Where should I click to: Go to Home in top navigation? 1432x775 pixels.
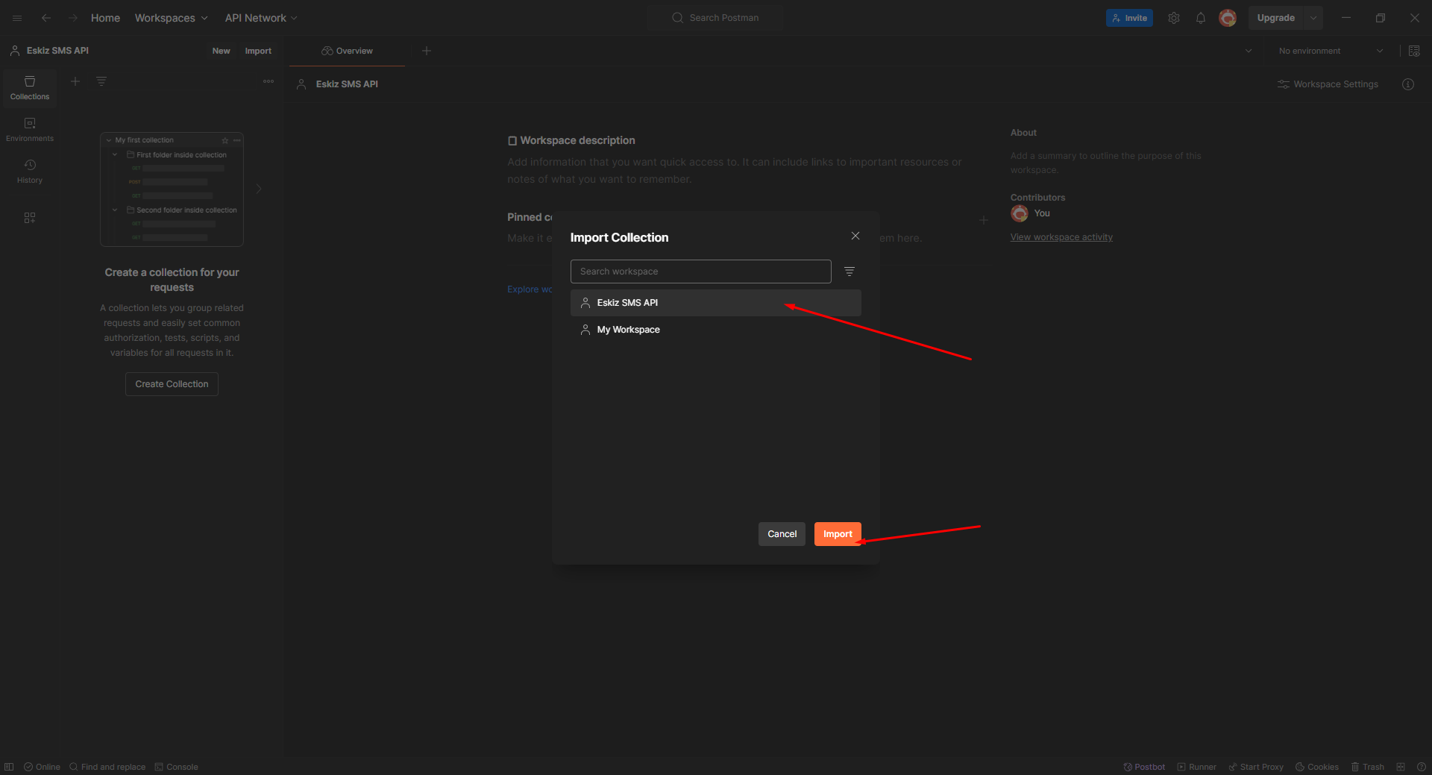point(105,18)
